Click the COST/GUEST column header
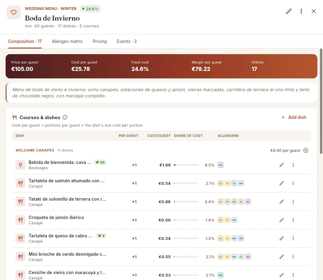323x280 pixels. tap(159, 136)
